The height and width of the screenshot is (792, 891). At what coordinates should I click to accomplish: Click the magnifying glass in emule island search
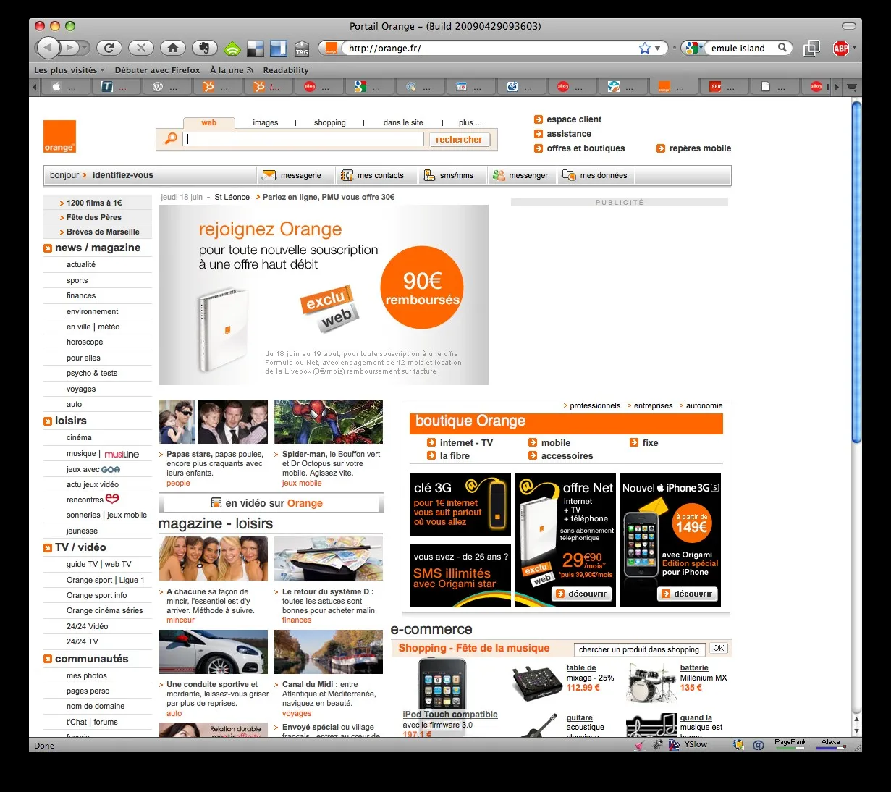(x=782, y=48)
